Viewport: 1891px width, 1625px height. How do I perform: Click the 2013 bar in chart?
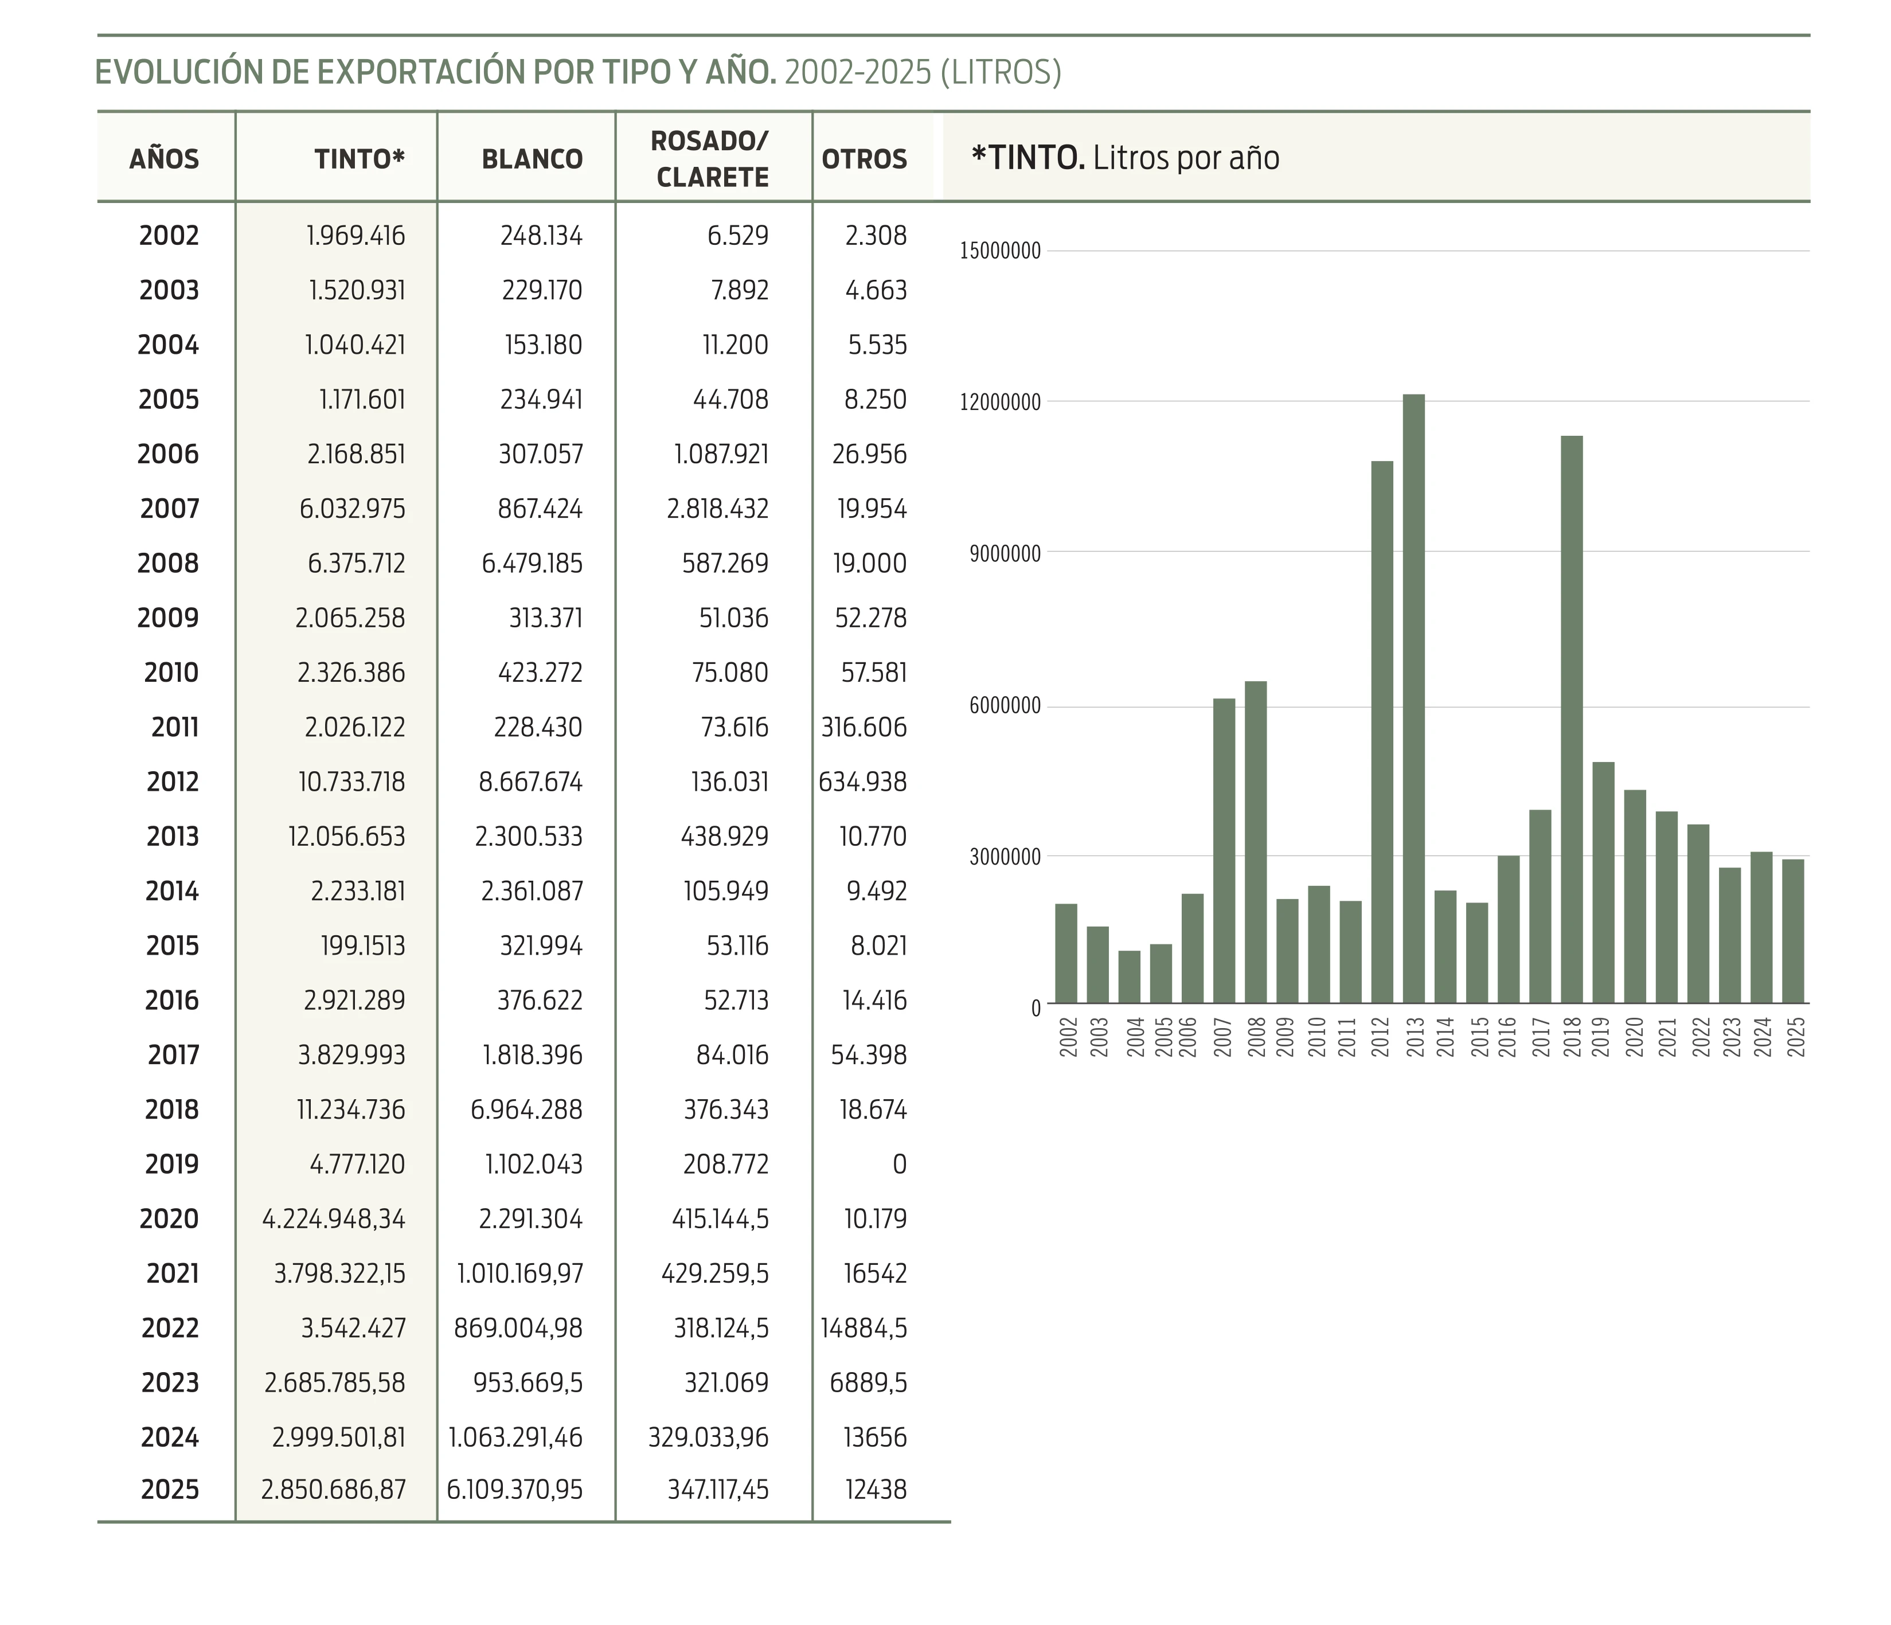tap(1414, 698)
